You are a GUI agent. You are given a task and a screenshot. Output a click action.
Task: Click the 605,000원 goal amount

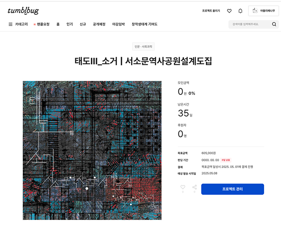[x=209, y=153]
